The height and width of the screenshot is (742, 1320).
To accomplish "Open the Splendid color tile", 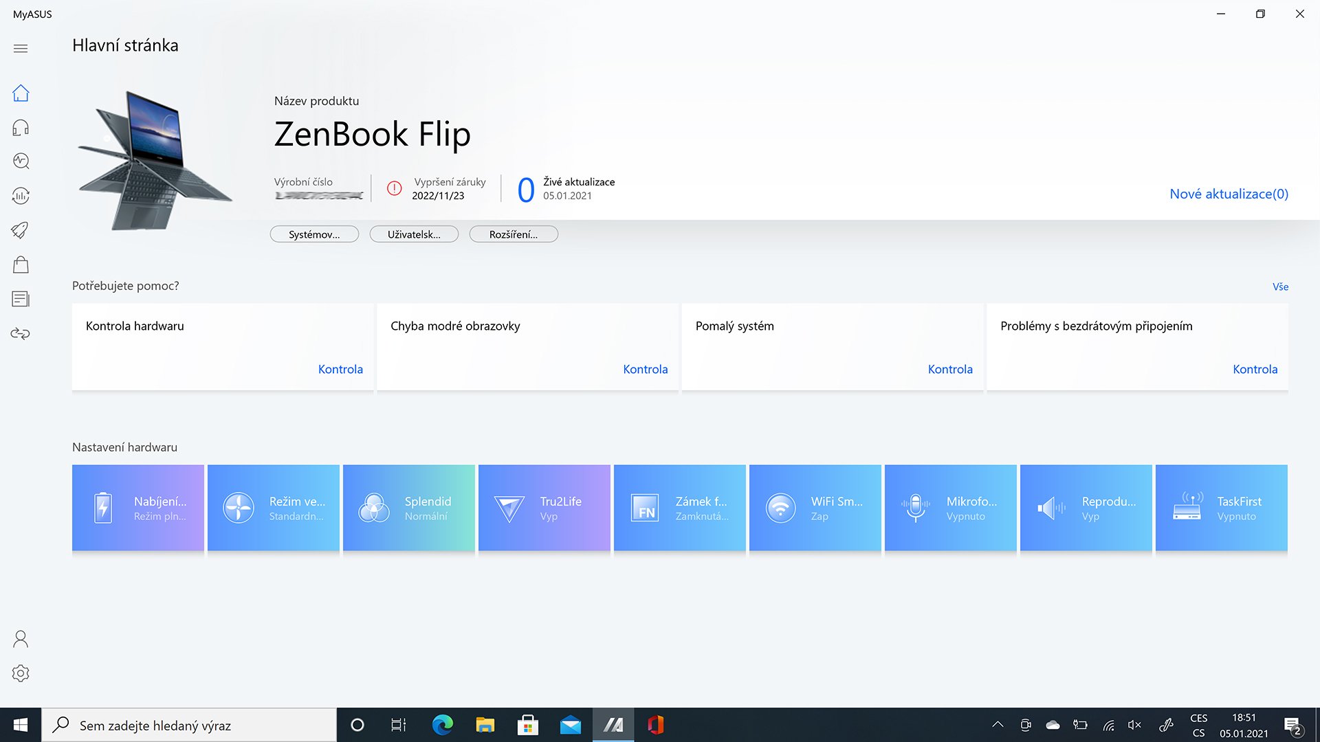I will (x=409, y=508).
